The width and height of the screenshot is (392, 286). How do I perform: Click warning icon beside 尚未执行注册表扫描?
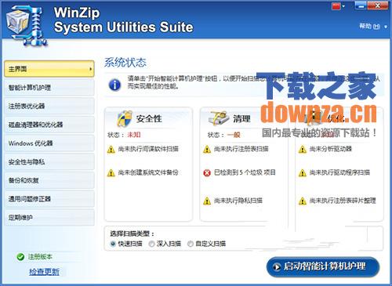click(x=207, y=150)
